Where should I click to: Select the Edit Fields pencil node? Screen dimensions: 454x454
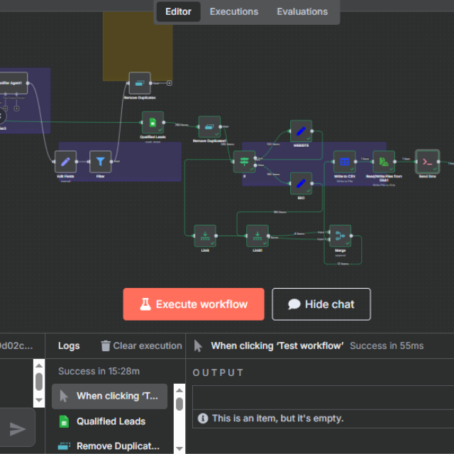tap(65, 162)
